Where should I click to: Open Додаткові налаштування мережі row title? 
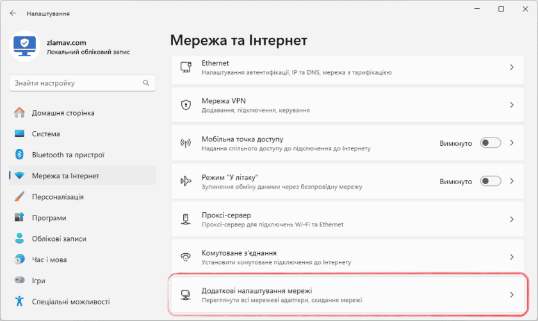pos(257,290)
